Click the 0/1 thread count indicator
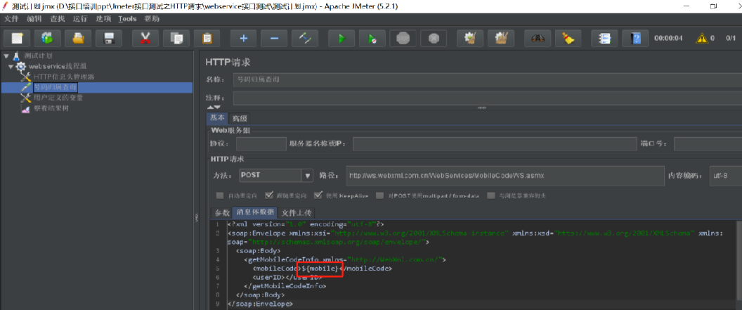Screen dimensions: 742x310 [731, 39]
